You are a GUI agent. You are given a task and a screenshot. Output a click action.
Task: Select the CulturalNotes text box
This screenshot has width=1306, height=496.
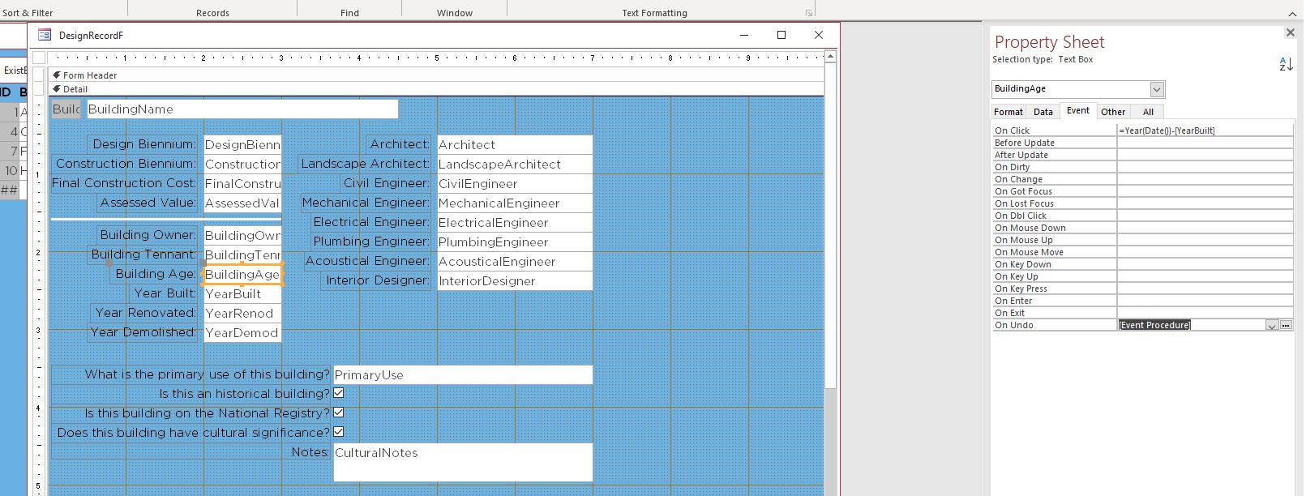coord(463,462)
